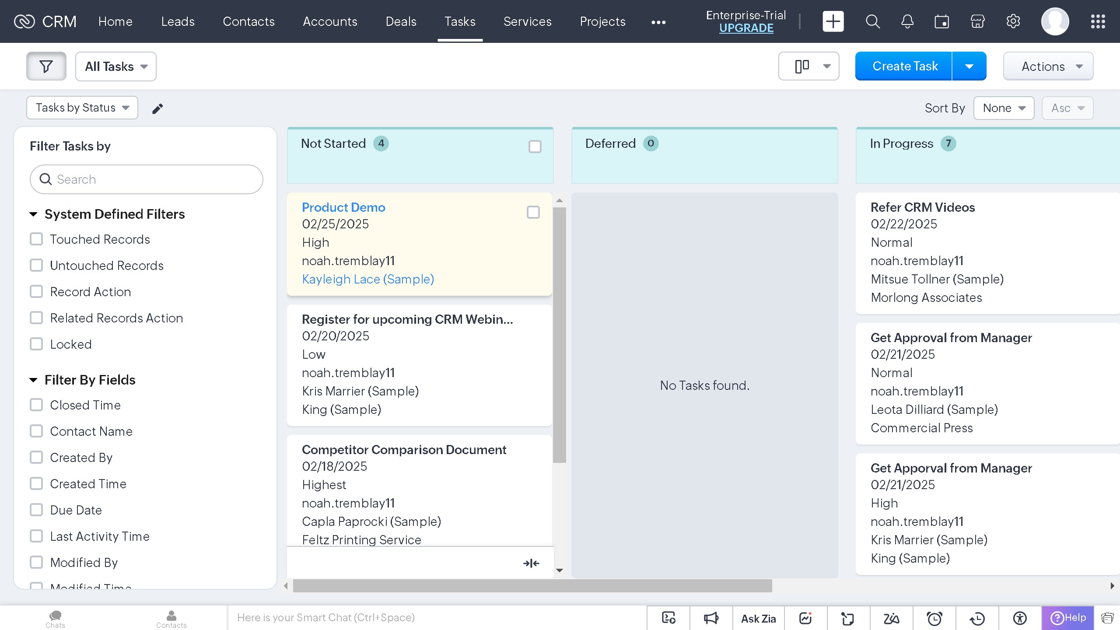Click the plus quick-create icon
Viewport: 1120px width, 630px height.
coord(833,21)
